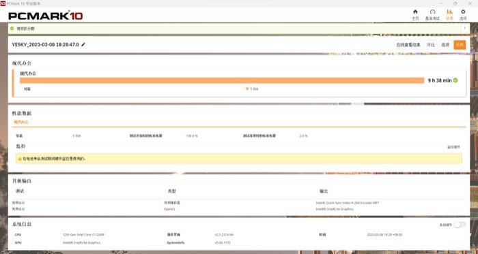The width and height of the screenshot is (478, 254).
Task: Click the warning triangle icon in yellow notice
Action: point(20,159)
